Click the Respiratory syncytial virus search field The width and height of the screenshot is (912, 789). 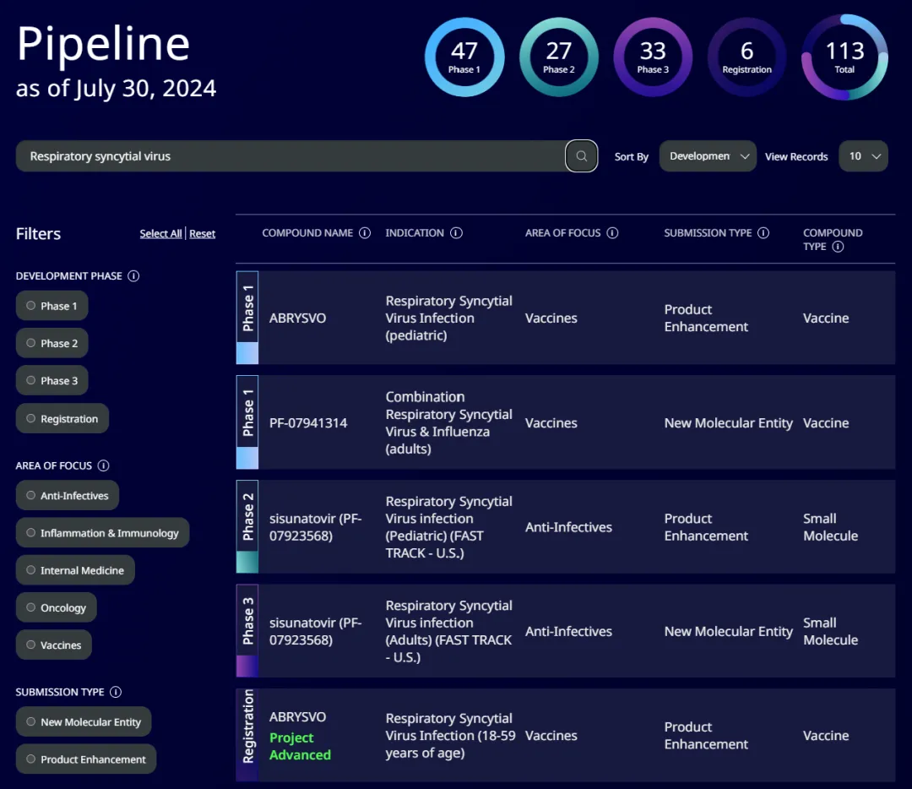tap(287, 156)
